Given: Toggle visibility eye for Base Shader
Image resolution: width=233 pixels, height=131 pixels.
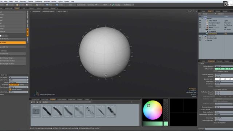Looking at the screenshot, I should (200, 25).
